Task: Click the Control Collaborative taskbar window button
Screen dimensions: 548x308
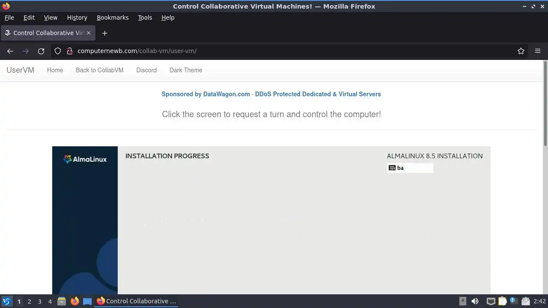Action: point(137,301)
